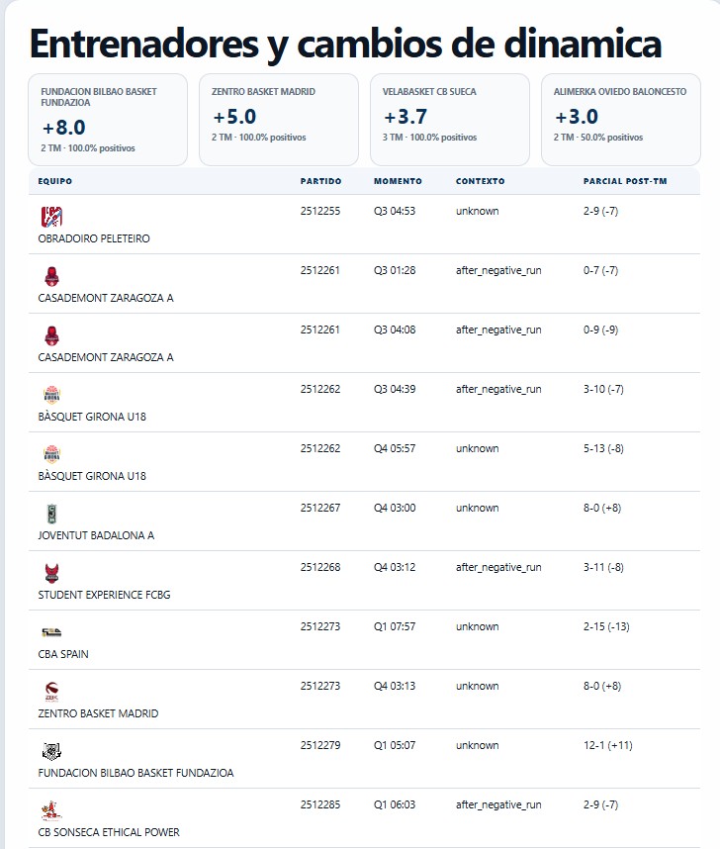The height and width of the screenshot is (849, 720).
Task: Click the CB Sonseca Ethical Power logo
Action: (52, 810)
